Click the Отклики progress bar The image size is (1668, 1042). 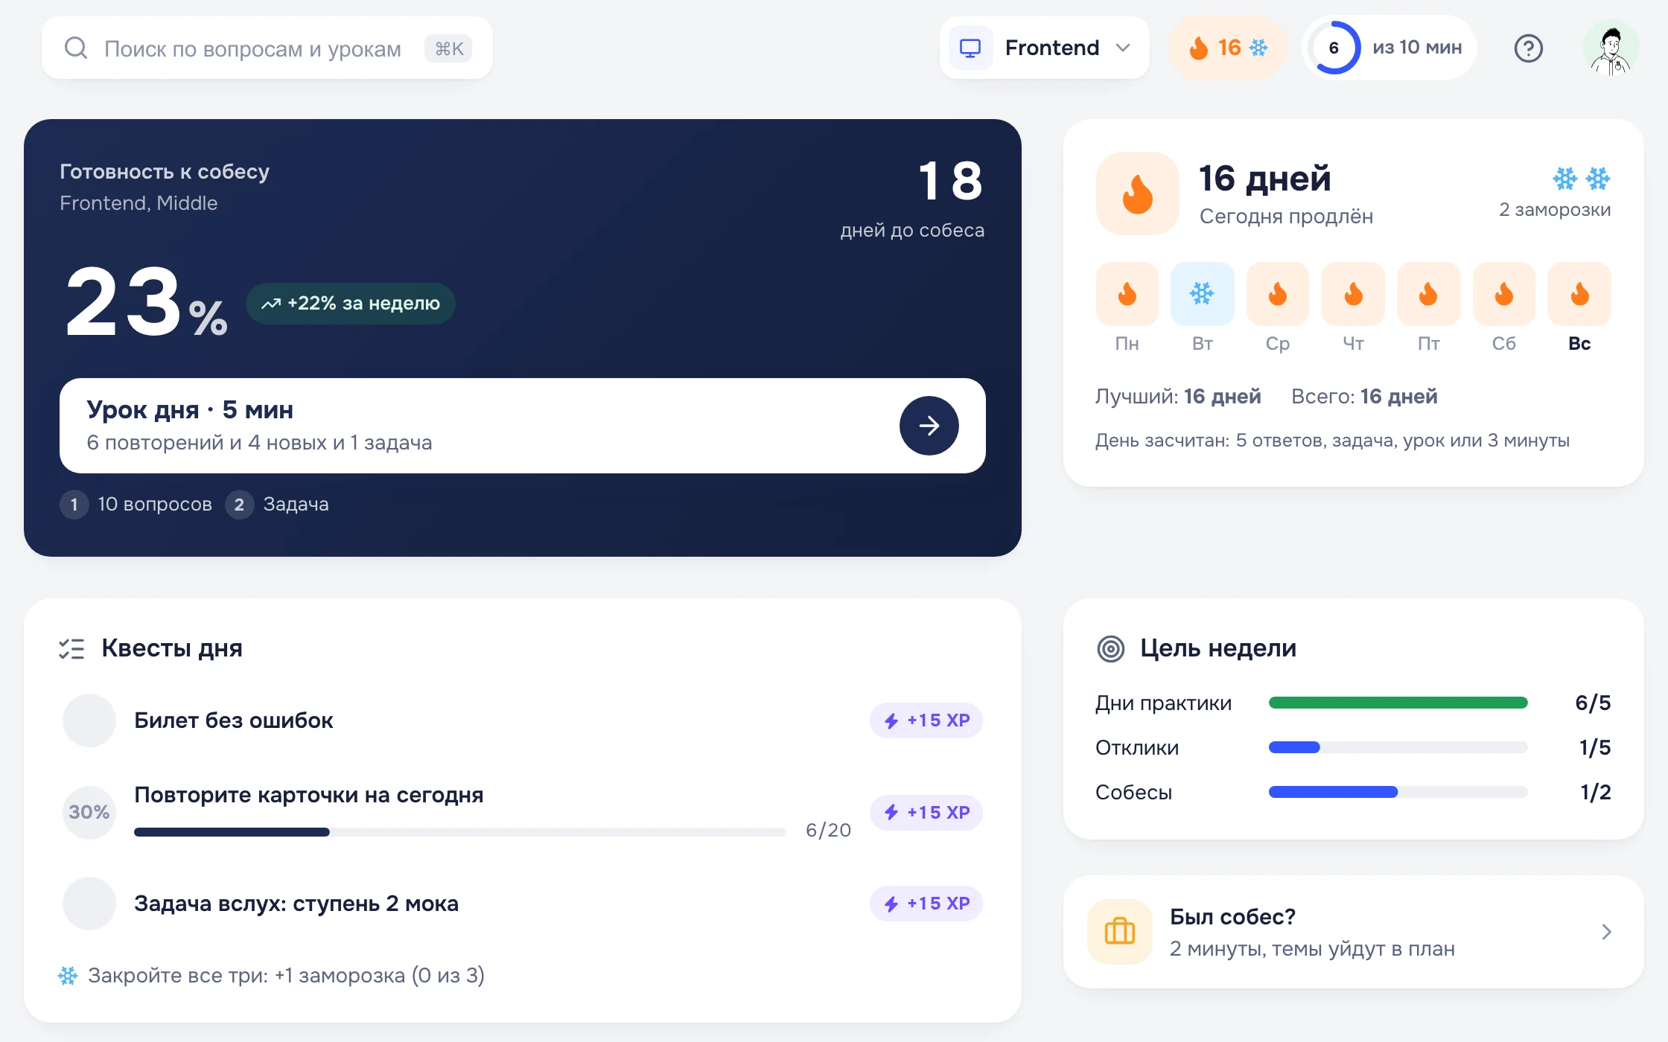[x=1398, y=747]
